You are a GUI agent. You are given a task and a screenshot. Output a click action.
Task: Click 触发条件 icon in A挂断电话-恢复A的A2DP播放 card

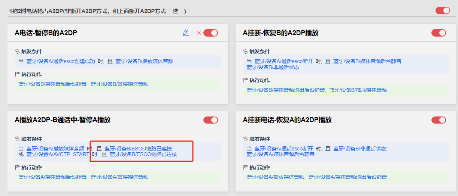[245, 139]
